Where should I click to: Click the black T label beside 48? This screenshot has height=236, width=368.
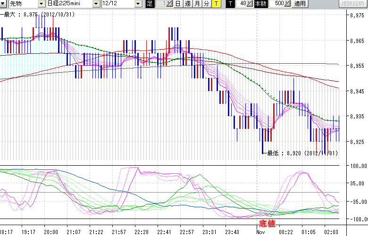coord(230,4)
